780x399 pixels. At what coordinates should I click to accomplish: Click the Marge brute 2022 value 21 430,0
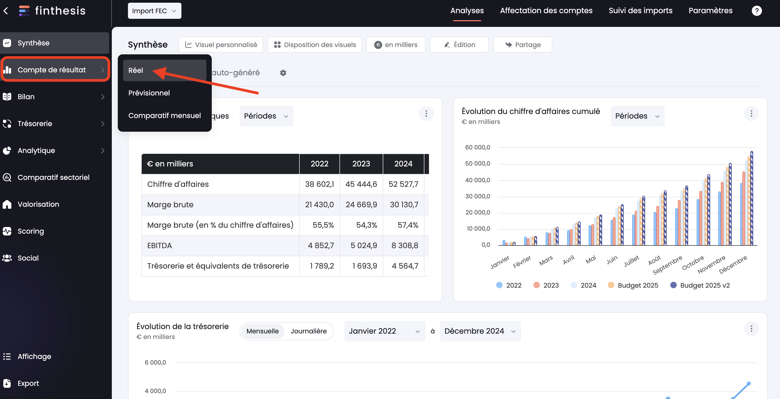click(x=319, y=205)
